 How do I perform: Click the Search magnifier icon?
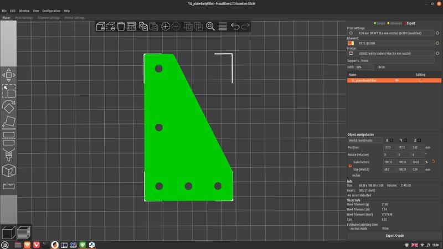(210, 27)
